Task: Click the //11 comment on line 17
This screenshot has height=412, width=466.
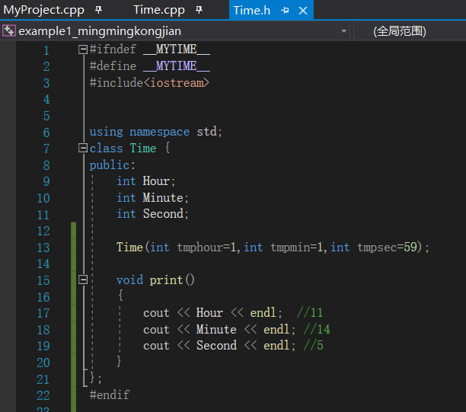Action: pyautogui.click(x=310, y=312)
